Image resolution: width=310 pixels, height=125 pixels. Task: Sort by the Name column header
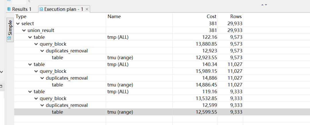114,17
